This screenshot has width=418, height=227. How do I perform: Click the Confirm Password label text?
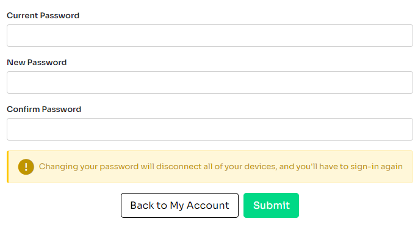(x=44, y=109)
